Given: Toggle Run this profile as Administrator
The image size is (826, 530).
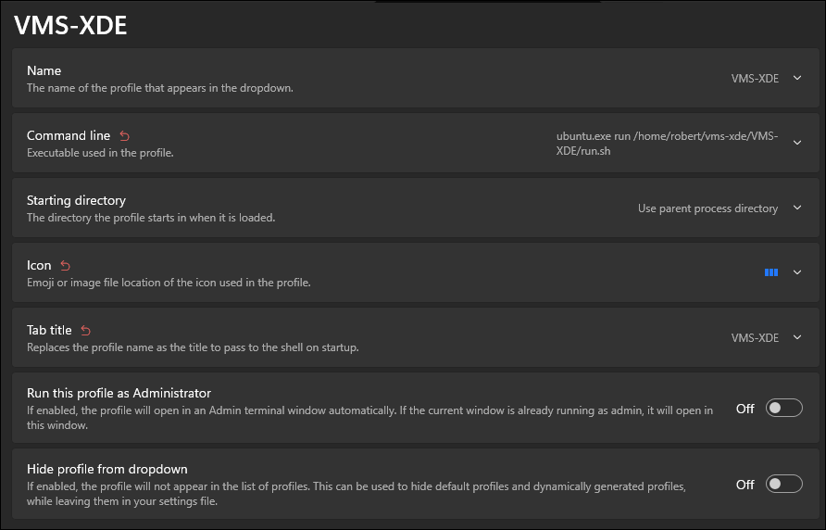Looking at the screenshot, I should (783, 409).
